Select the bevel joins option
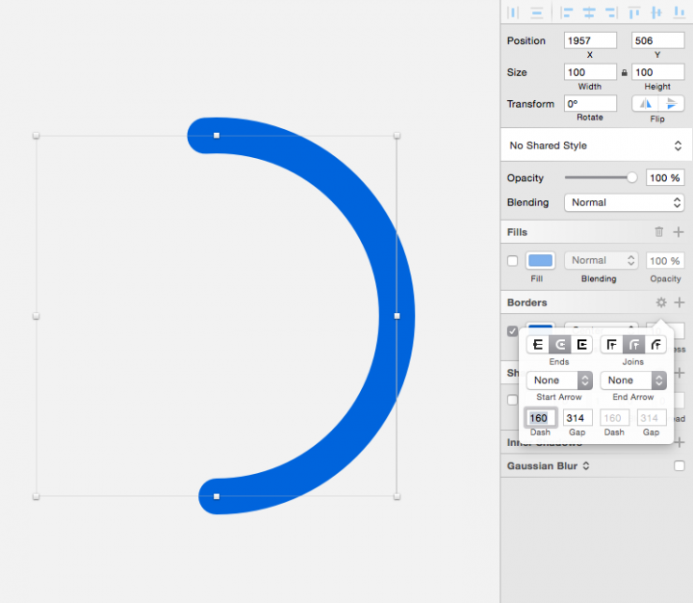This screenshot has width=693, height=603. tap(656, 344)
